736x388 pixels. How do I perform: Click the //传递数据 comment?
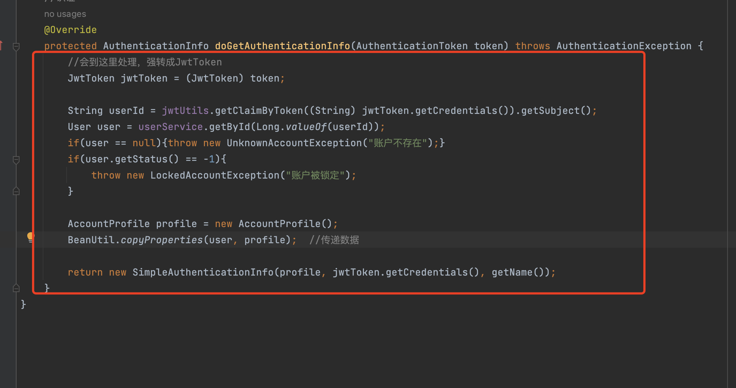pos(334,240)
